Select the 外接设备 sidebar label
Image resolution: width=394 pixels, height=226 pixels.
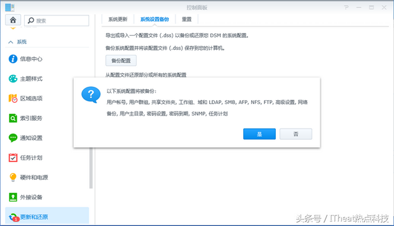pyautogui.click(x=31, y=197)
